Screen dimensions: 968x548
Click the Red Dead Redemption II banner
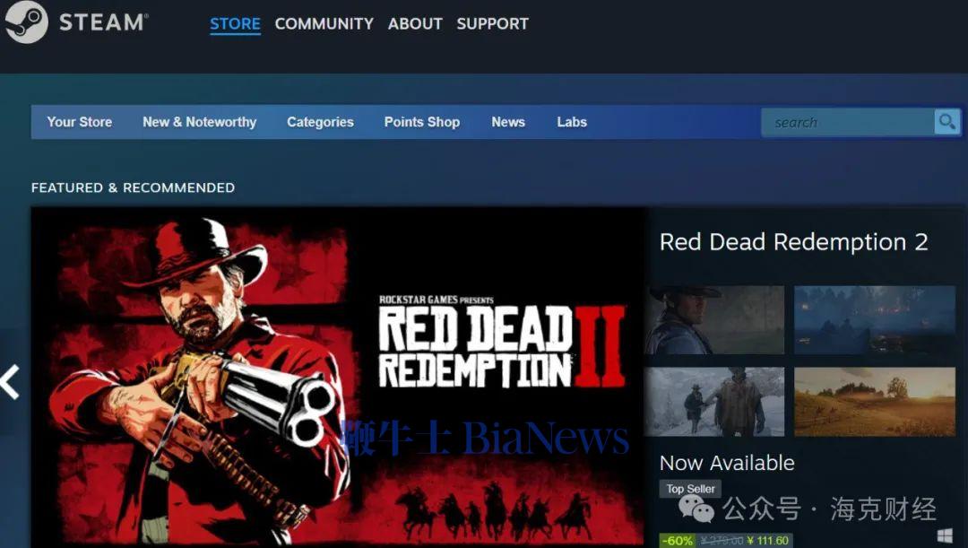338,377
